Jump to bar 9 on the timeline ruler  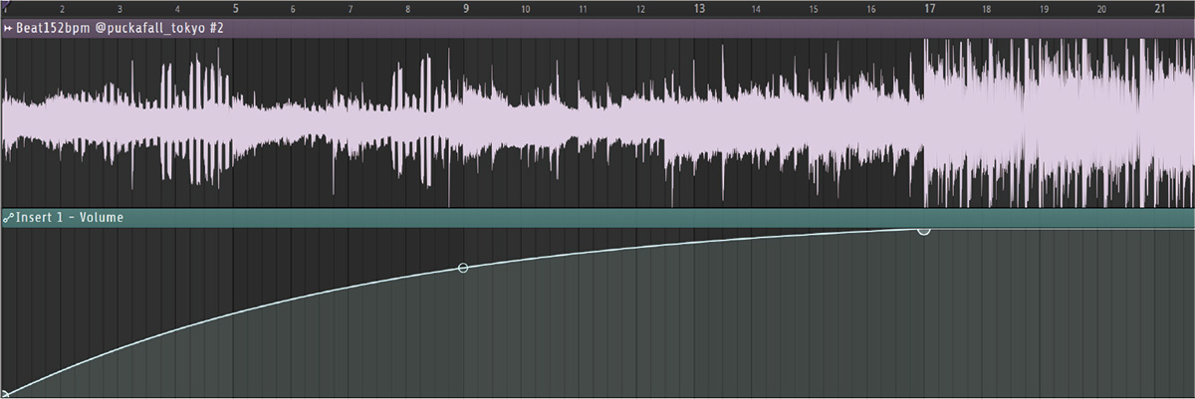pyautogui.click(x=466, y=8)
